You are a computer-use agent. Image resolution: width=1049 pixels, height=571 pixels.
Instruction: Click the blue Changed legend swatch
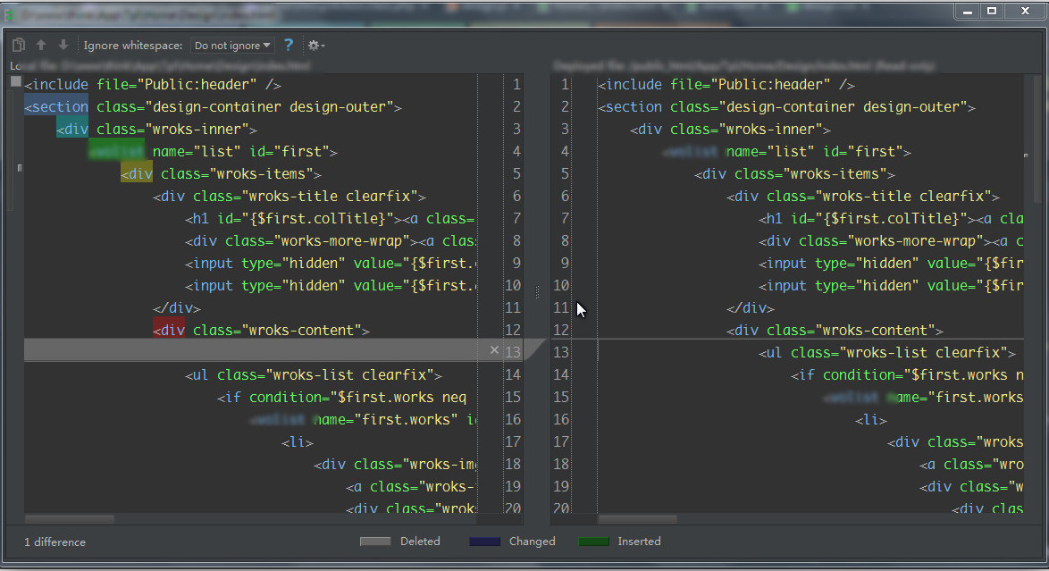[483, 541]
